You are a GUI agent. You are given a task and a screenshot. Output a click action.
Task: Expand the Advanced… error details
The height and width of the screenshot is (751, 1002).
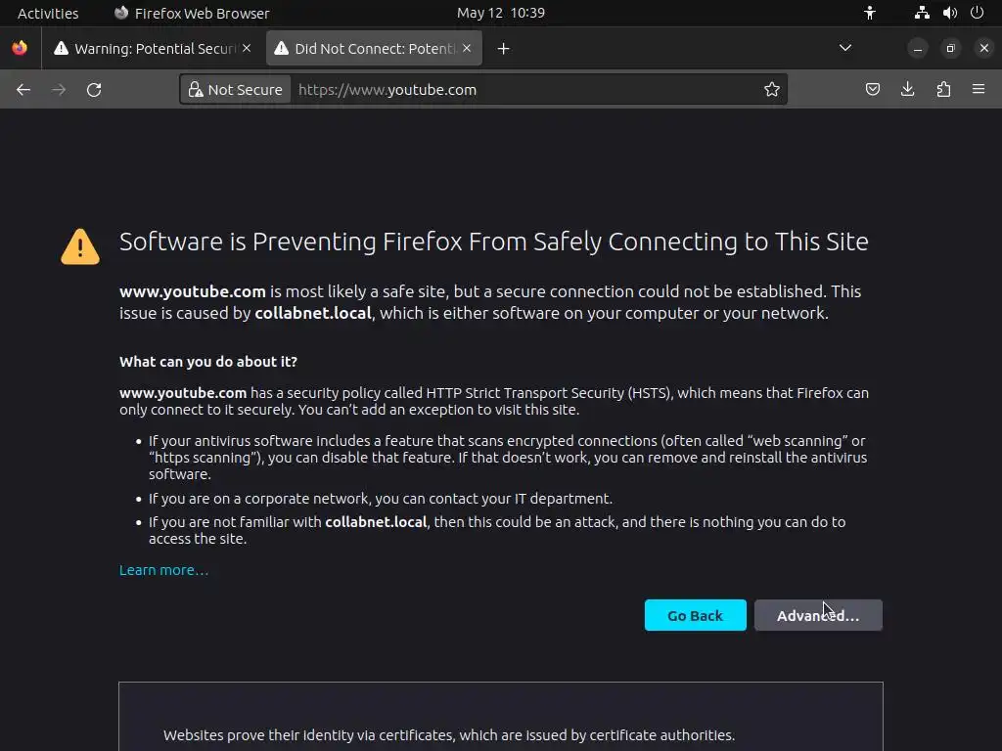pos(818,615)
